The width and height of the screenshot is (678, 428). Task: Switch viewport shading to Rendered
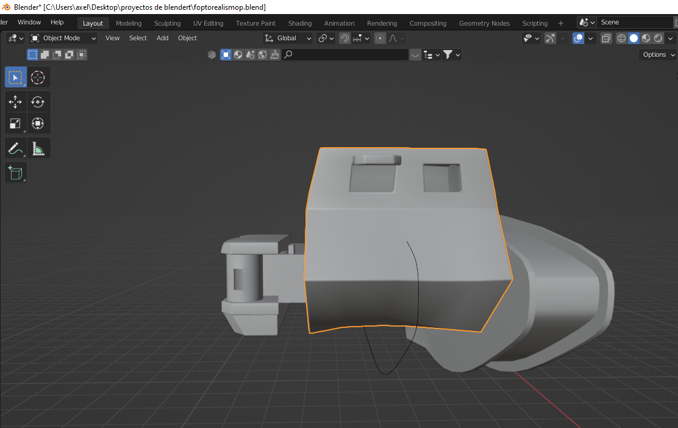(658, 38)
